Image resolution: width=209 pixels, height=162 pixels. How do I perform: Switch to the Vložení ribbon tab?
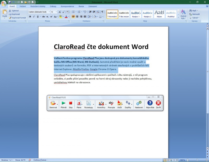pos(23,6)
